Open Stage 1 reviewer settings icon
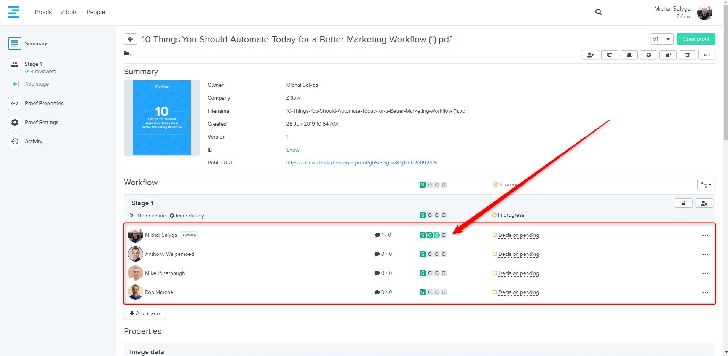 coord(704,203)
